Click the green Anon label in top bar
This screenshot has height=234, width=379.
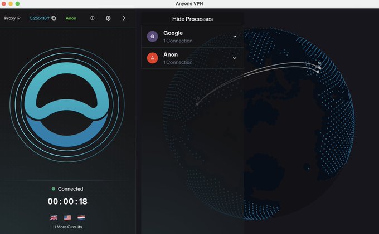pos(71,18)
